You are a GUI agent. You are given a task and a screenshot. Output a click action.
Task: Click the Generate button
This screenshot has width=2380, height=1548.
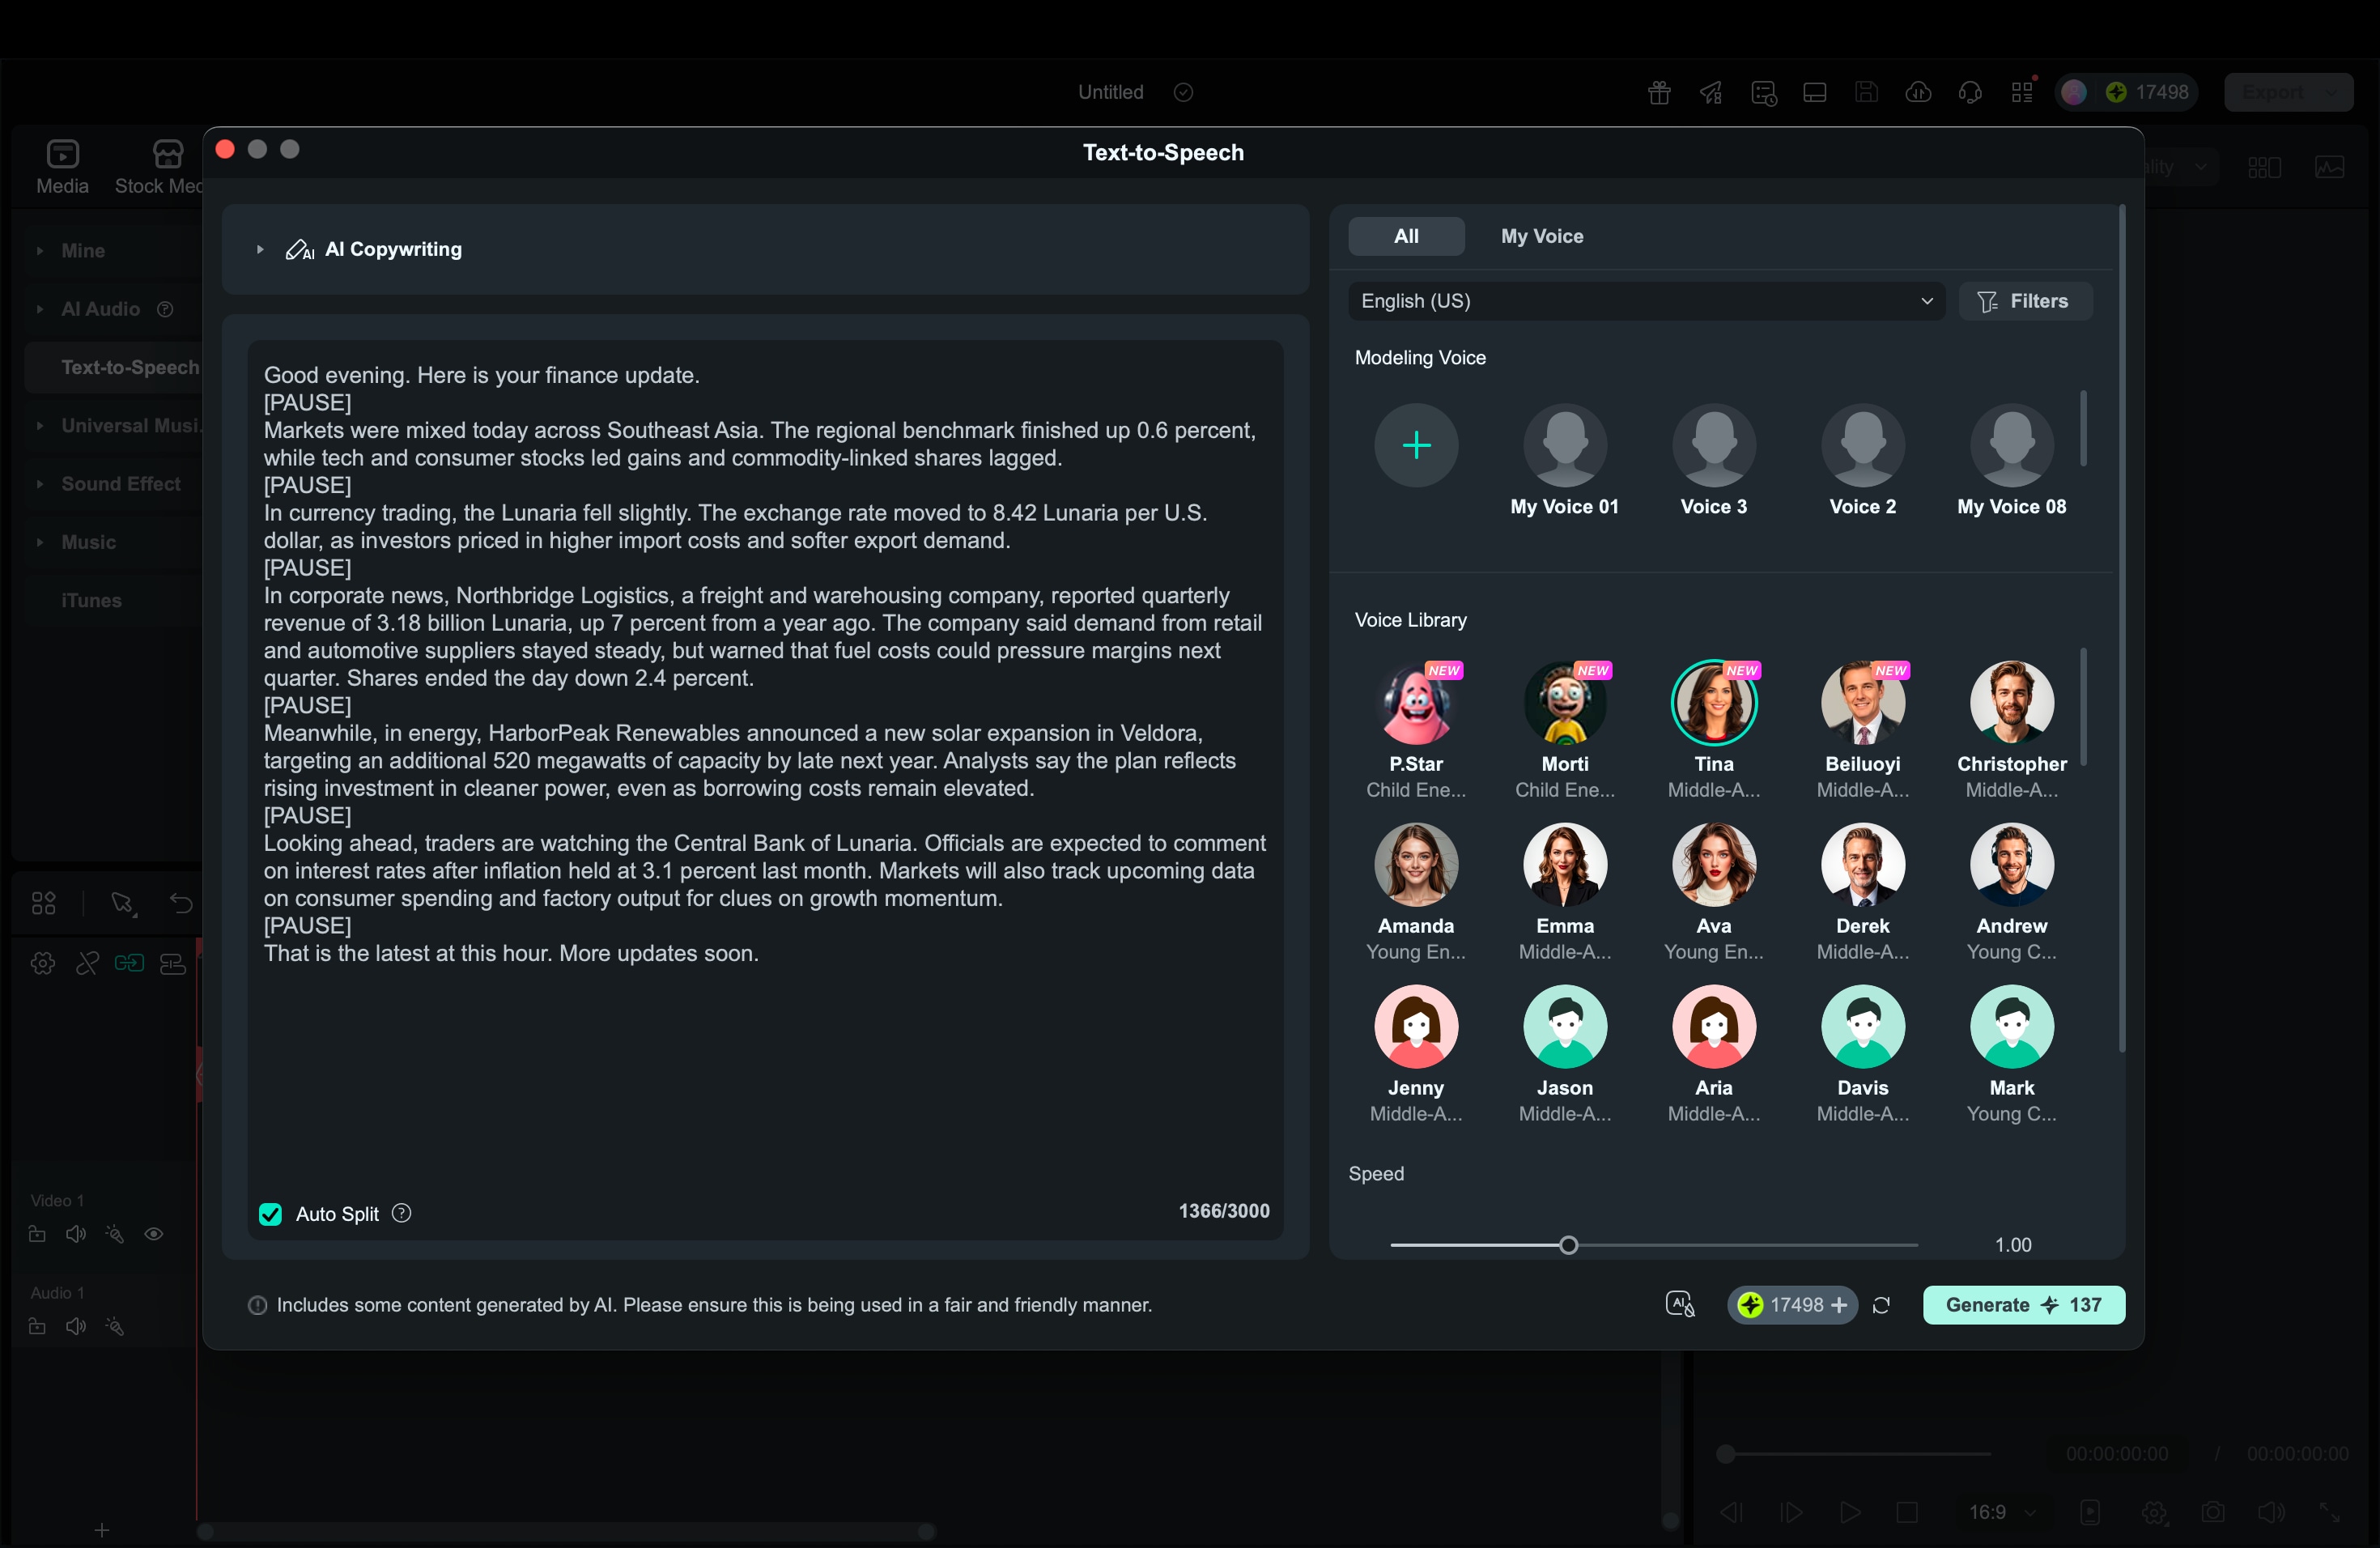click(x=2022, y=1305)
